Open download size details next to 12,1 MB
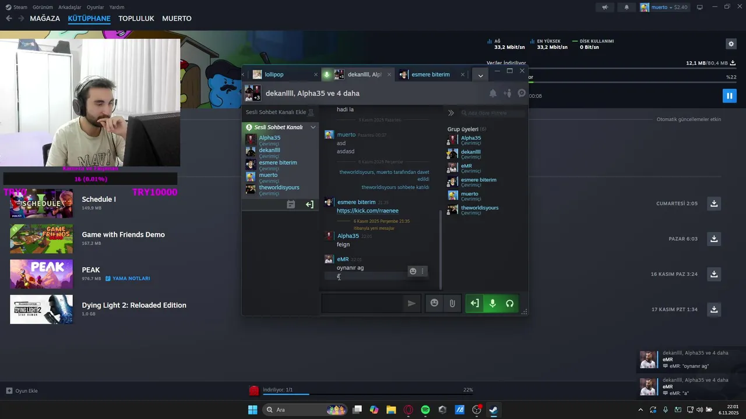 733,63
